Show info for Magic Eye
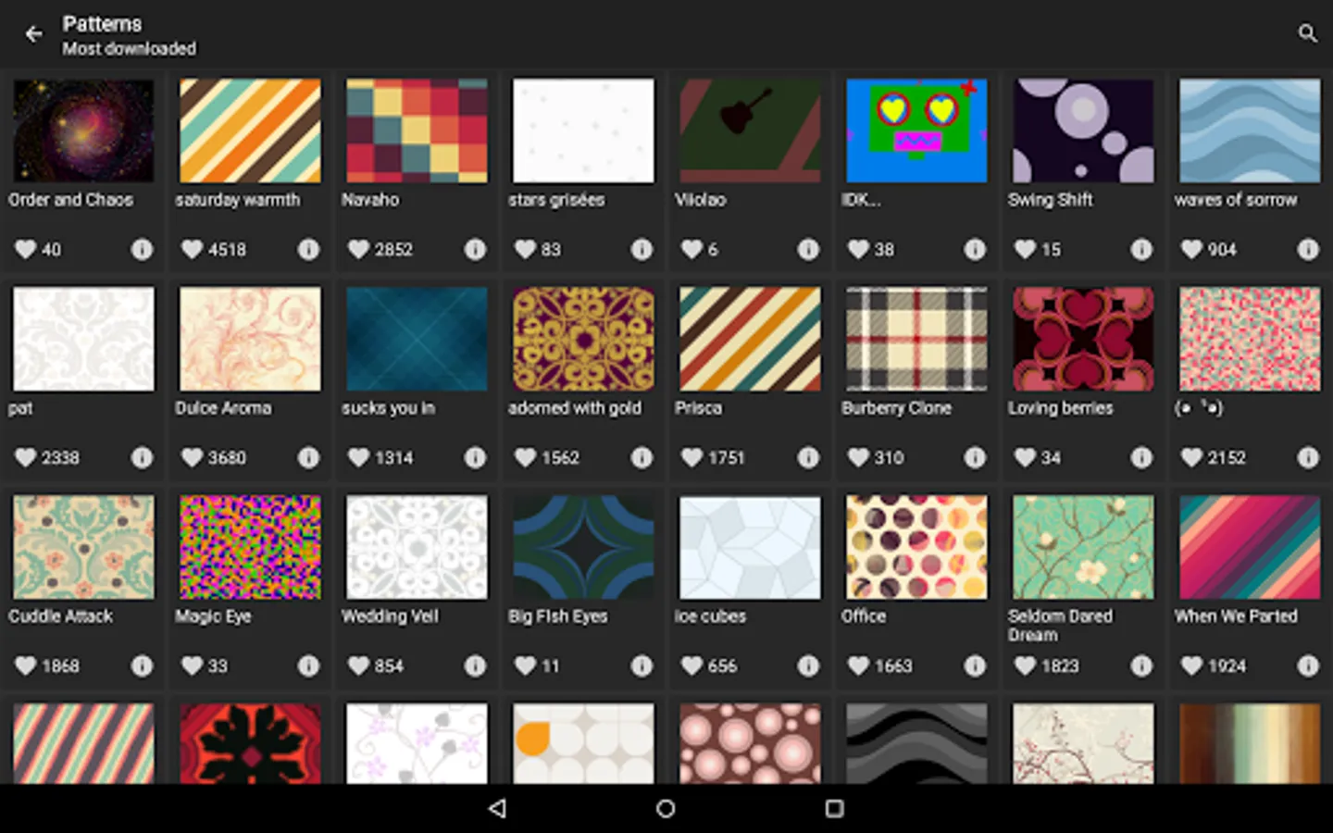 [308, 665]
